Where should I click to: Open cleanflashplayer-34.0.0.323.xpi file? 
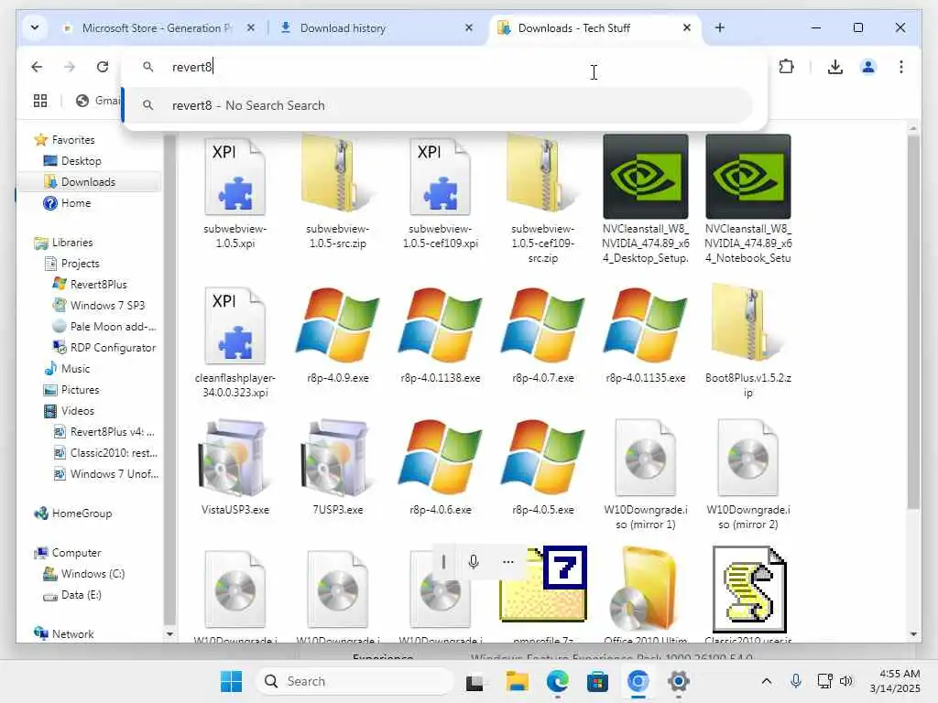pyautogui.click(x=235, y=343)
